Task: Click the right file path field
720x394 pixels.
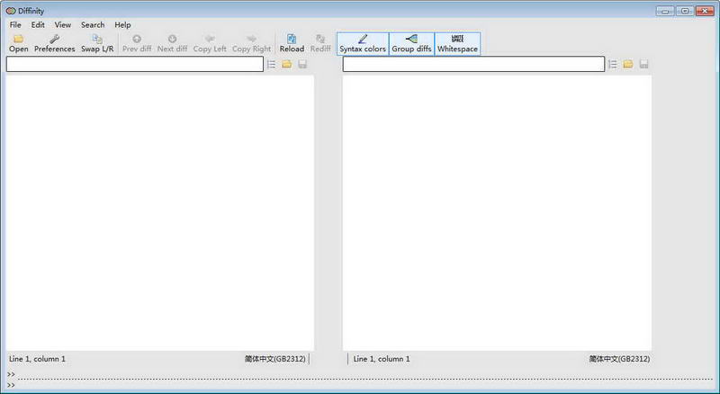Action: [473, 64]
